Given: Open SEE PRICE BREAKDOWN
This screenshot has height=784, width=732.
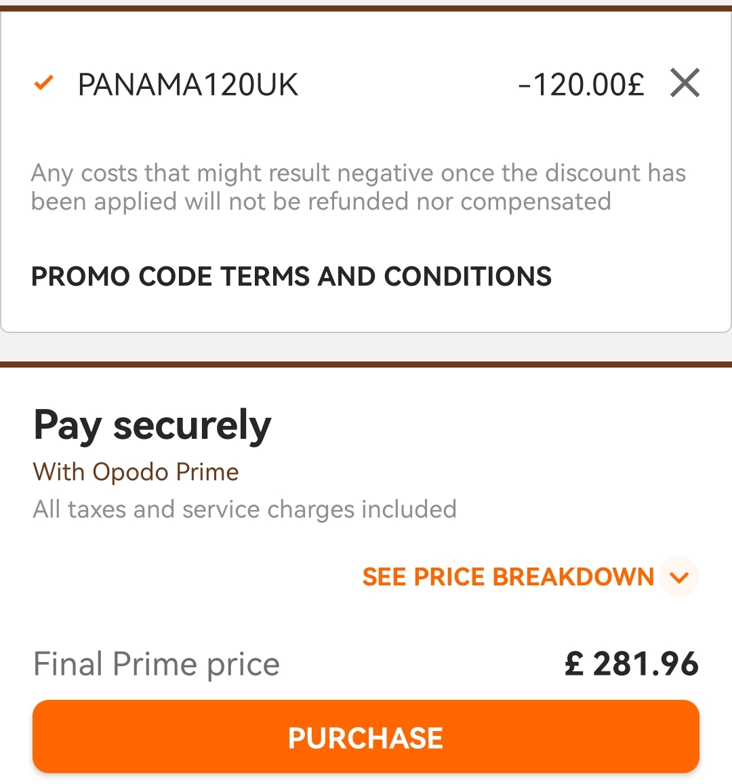Looking at the screenshot, I should tap(508, 577).
